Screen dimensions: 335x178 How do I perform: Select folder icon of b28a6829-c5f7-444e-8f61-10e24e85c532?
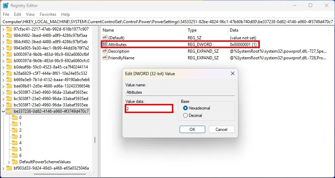coord(9,73)
